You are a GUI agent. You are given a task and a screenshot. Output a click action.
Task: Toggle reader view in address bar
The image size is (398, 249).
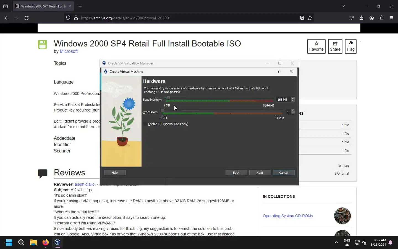(x=302, y=18)
